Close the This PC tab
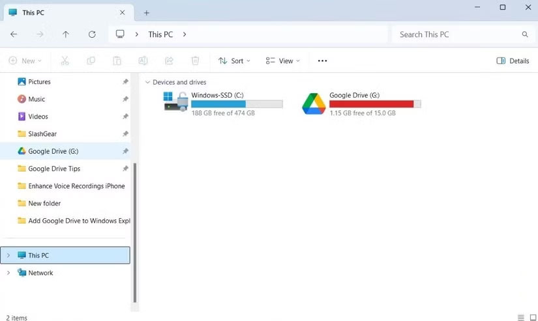This screenshot has height=321, width=538. pos(122,12)
